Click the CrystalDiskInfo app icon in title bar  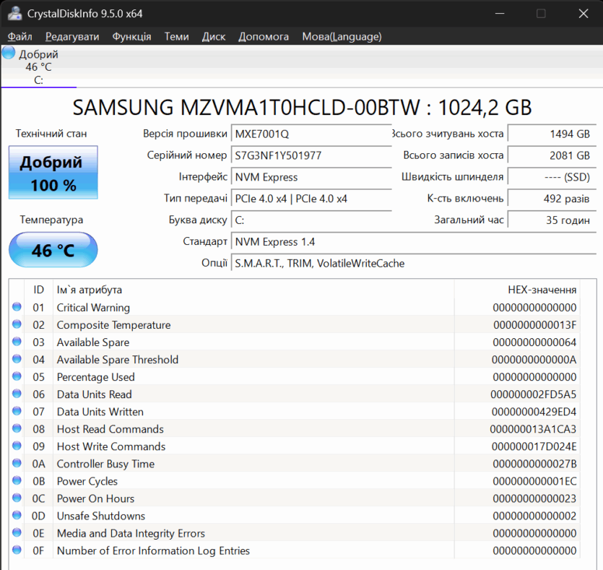14,14
